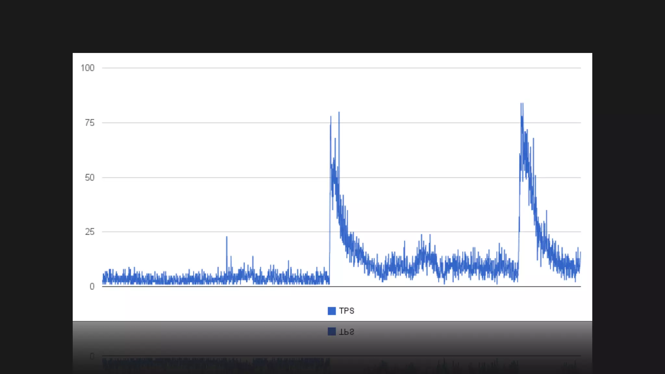Click the 0 y-axis label of main chart

[92, 287]
